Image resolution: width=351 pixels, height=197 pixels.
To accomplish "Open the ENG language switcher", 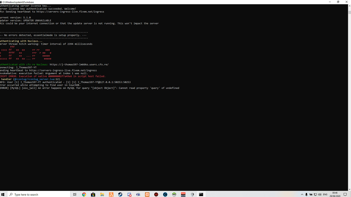I will click(325, 194).
